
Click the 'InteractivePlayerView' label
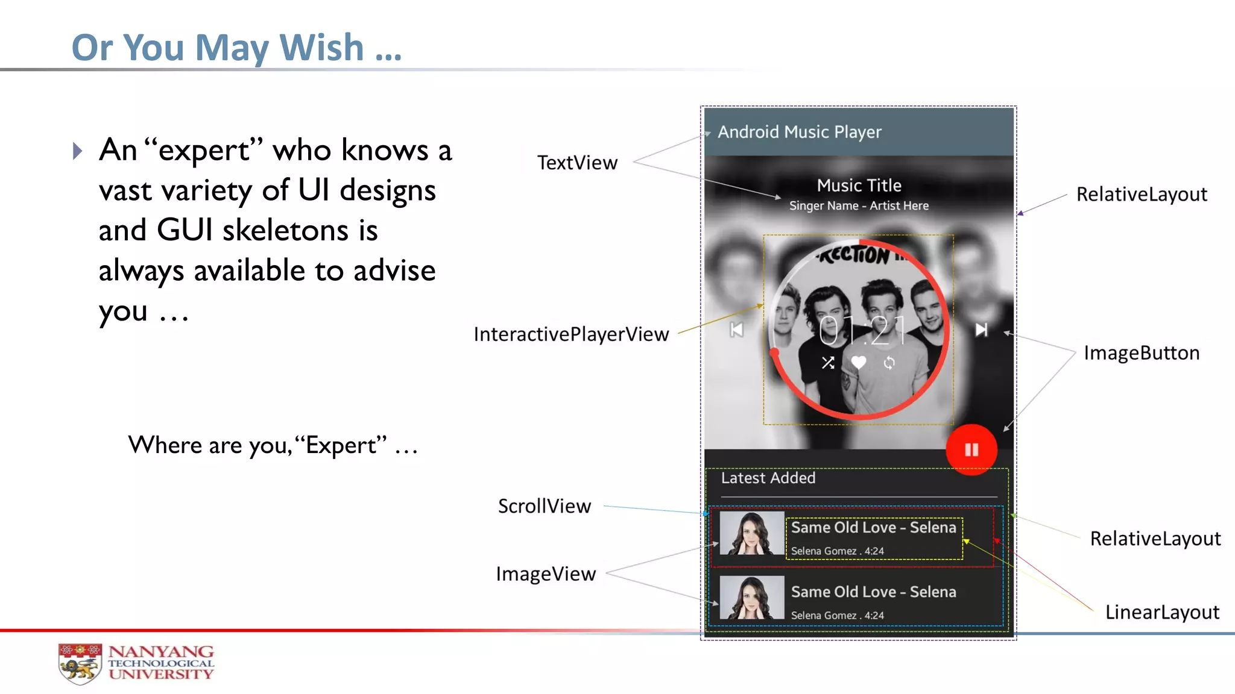[x=571, y=334]
